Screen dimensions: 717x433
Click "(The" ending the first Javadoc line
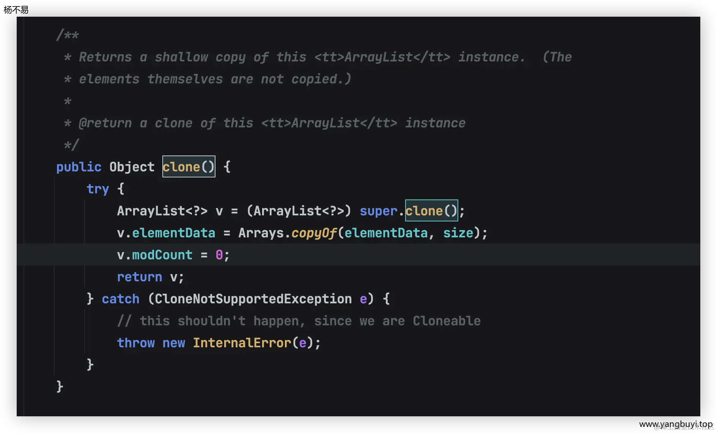[x=557, y=57]
